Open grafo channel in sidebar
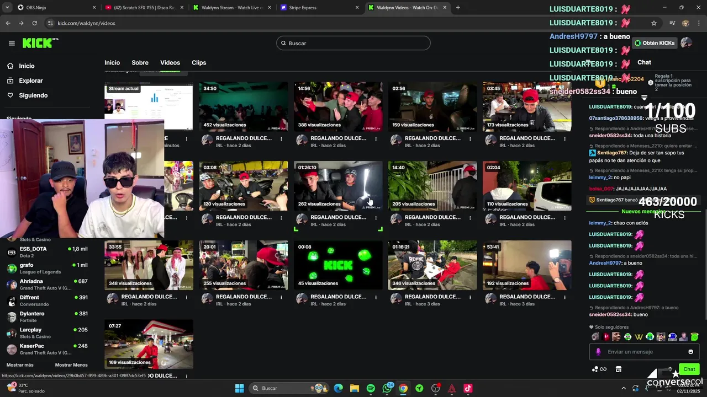Image resolution: width=707 pixels, height=397 pixels. tap(47, 268)
